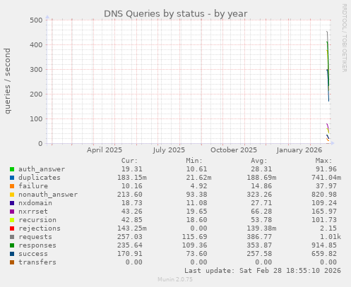Click the Avg: column header
The image size is (351, 287).
pos(259,161)
